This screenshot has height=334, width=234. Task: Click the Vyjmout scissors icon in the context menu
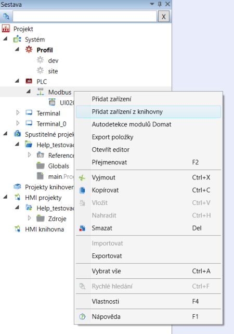click(x=82, y=177)
